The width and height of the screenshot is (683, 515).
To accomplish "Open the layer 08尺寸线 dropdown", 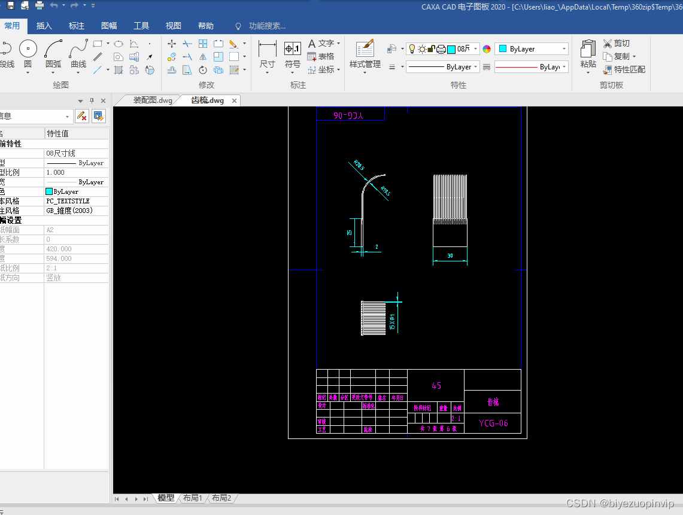I will 476,49.
